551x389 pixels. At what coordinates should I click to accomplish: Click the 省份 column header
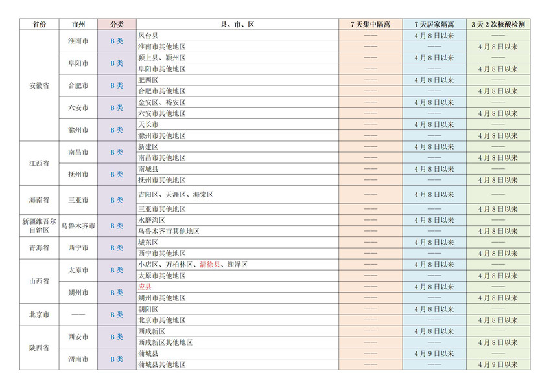[39, 25]
